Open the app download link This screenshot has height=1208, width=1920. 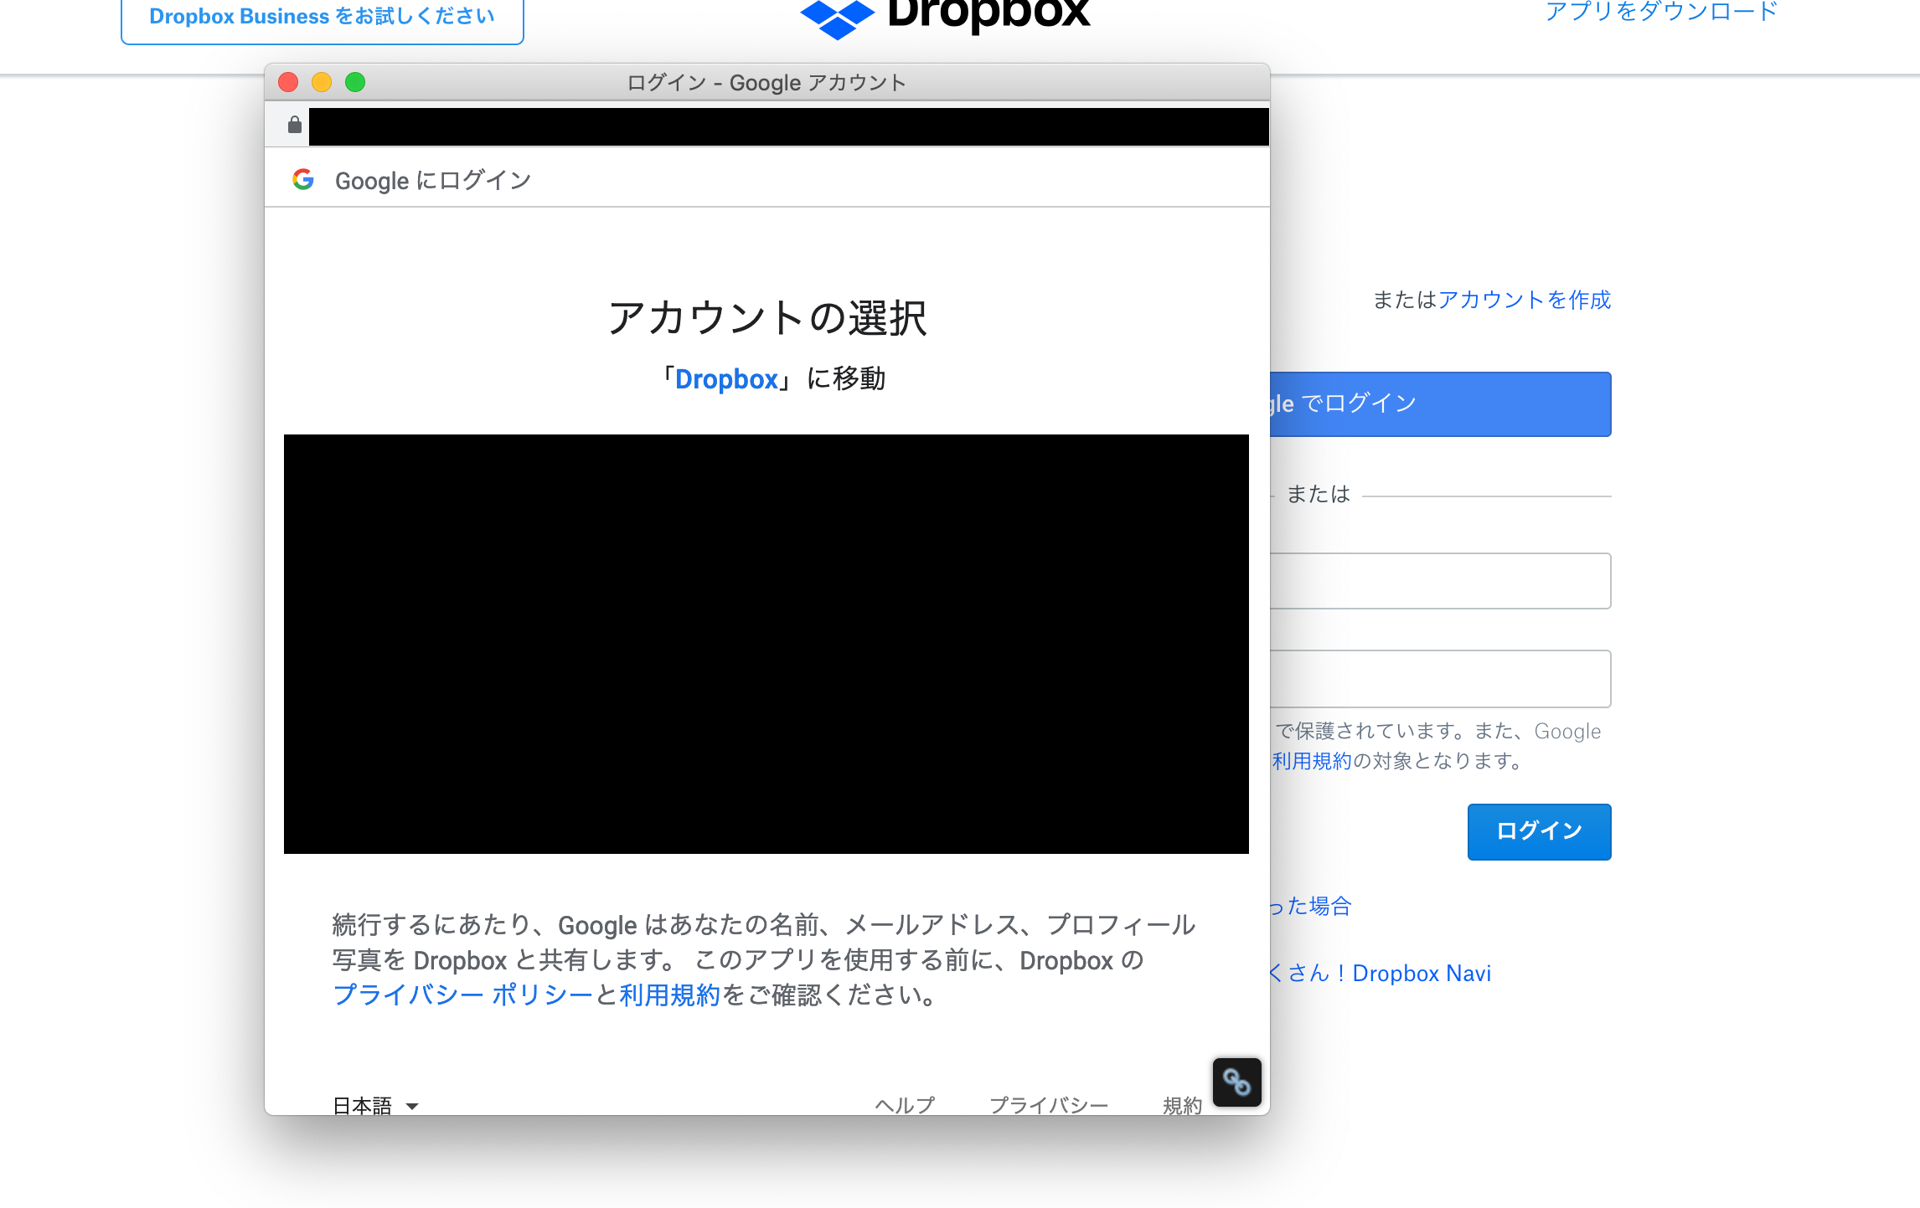point(1661,12)
